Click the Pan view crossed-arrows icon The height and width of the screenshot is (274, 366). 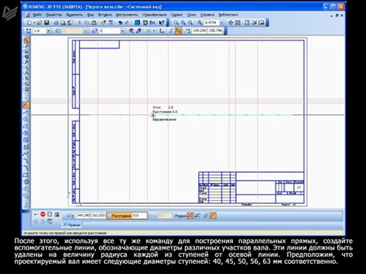(230, 22)
